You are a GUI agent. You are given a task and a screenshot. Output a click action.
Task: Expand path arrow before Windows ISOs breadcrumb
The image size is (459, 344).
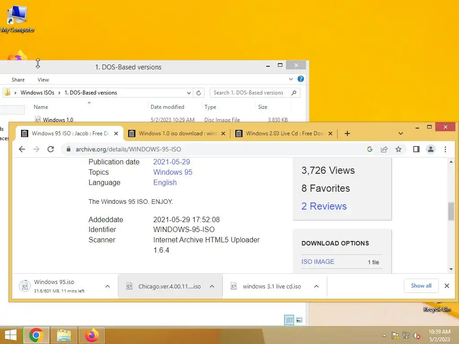16,93
